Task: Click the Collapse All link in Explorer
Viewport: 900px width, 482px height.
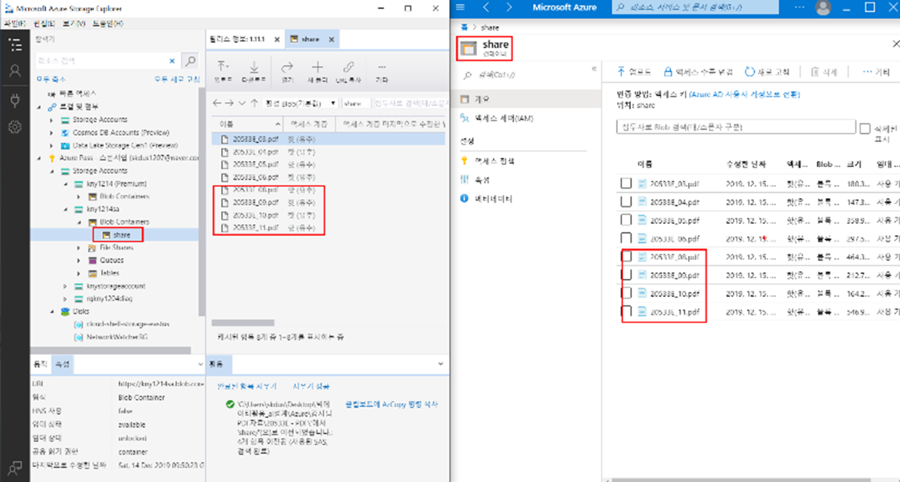Action: click(51, 79)
